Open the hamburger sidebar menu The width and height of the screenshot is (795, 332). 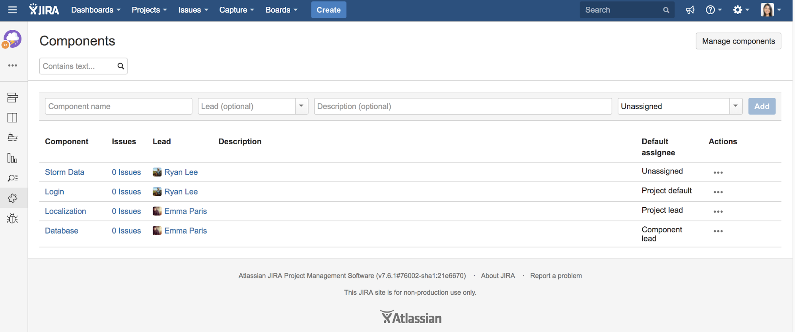[12, 10]
